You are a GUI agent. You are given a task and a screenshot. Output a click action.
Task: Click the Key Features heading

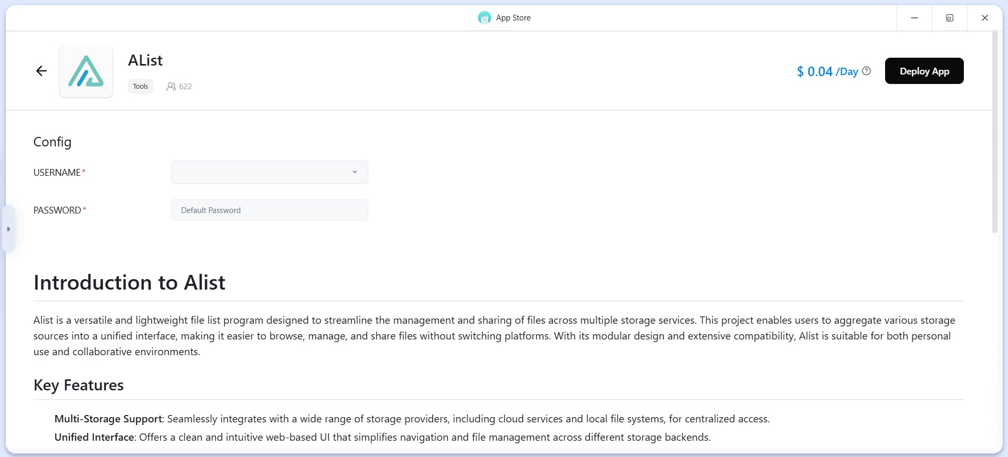tap(79, 385)
